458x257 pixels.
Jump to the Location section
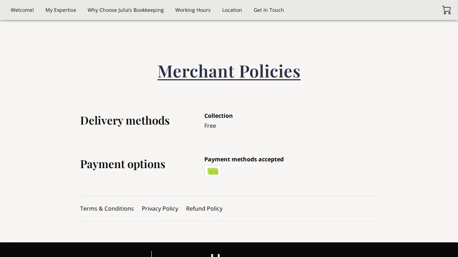click(232, 10)
